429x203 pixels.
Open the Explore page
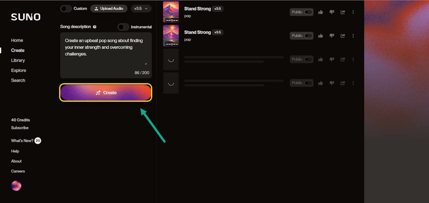(x=18, y=70)
